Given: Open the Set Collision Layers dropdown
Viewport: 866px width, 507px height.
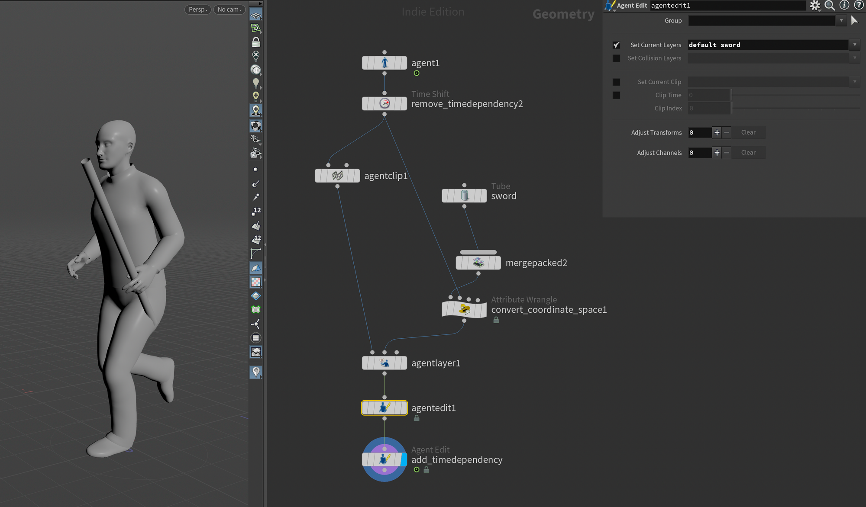Looking at the screenshot, I should [x=857, y=58].
